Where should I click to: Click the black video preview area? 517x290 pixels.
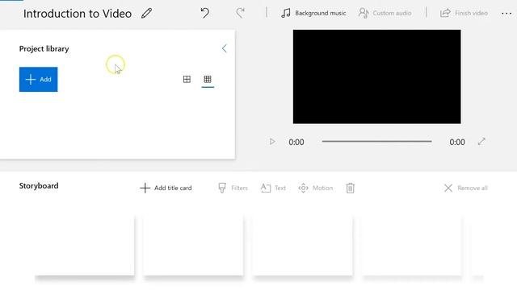[377, 77]
